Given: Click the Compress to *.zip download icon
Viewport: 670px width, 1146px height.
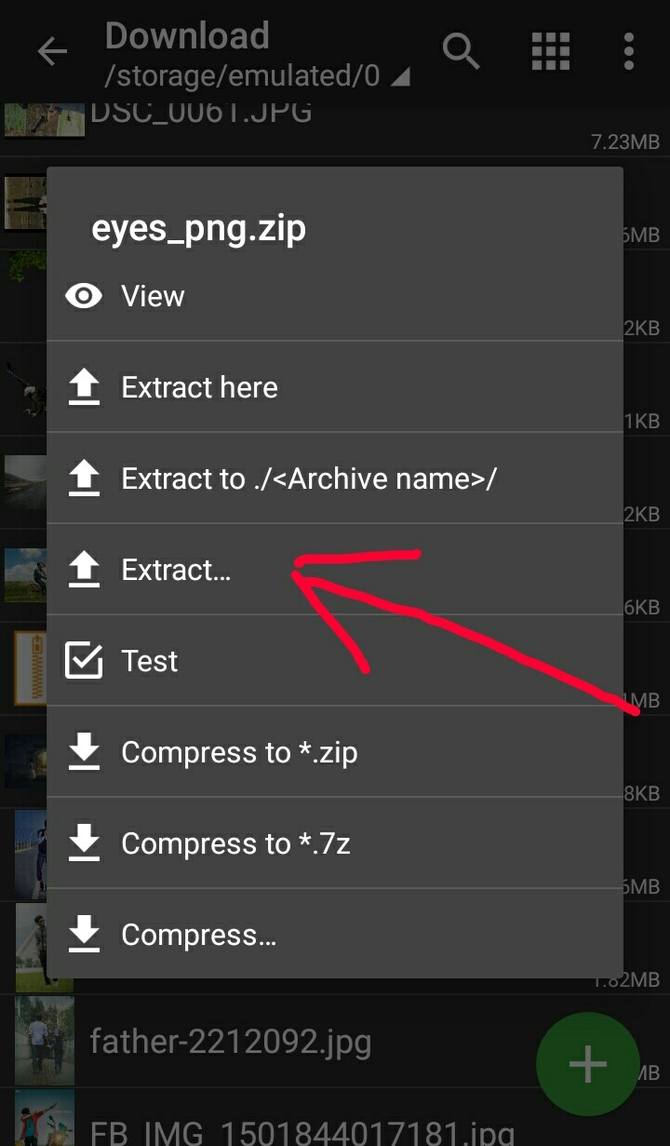Looking at the screenshot, I should [83, 751].
